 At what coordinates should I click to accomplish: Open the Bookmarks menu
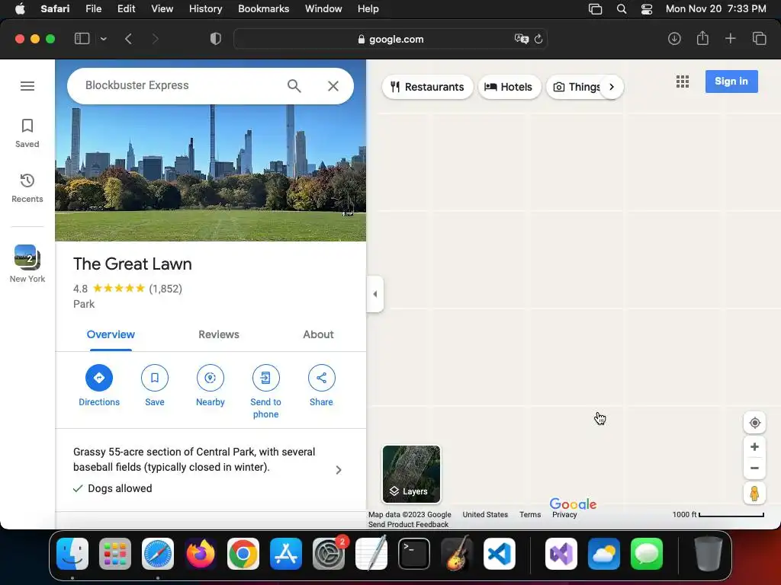coord(263,9)
